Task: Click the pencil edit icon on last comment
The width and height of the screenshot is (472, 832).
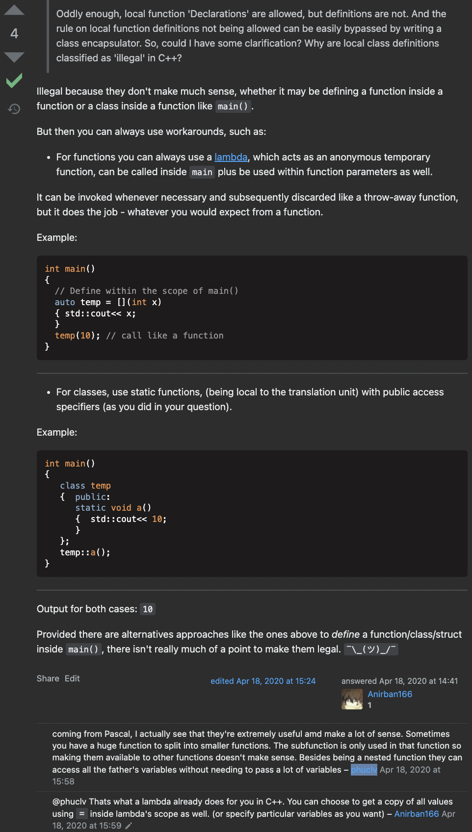Action: (x=129, y=826)
